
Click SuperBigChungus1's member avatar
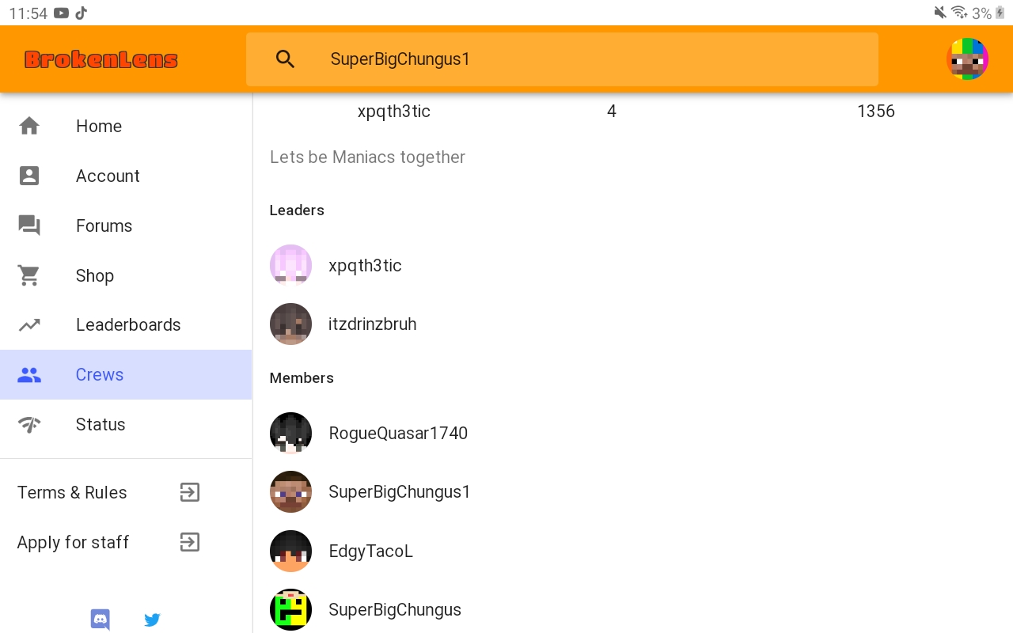[290, 491]
